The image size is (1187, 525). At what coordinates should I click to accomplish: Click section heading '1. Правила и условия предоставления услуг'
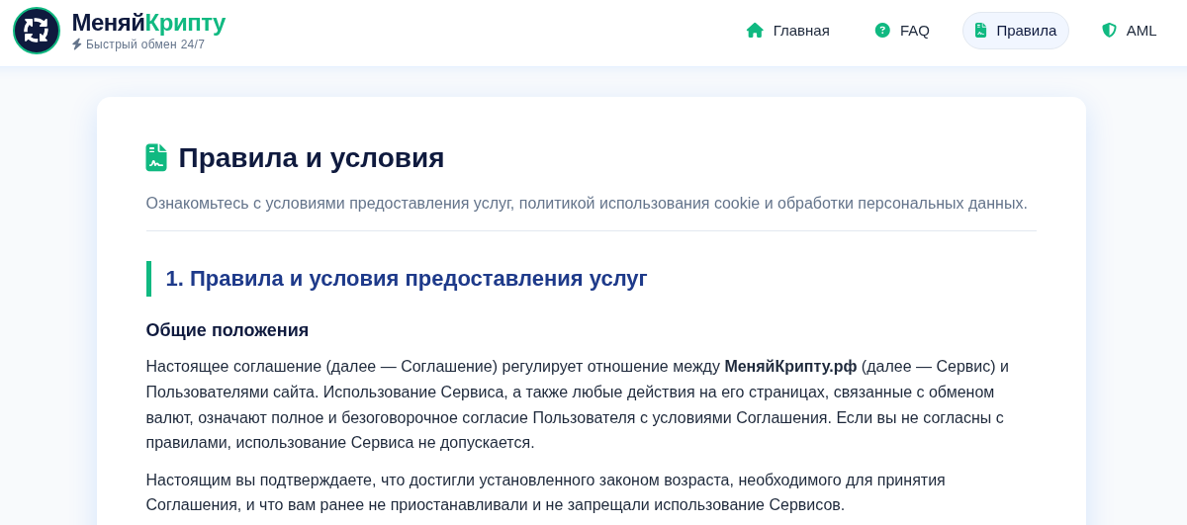(407, 279)
